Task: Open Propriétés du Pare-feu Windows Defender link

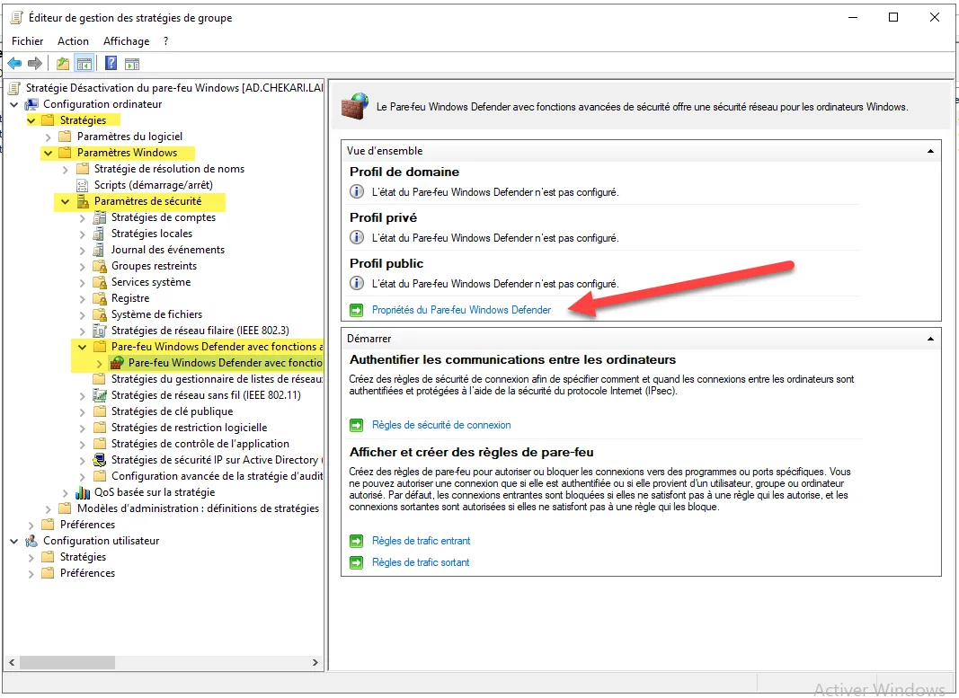Action: tap(461, 310)
